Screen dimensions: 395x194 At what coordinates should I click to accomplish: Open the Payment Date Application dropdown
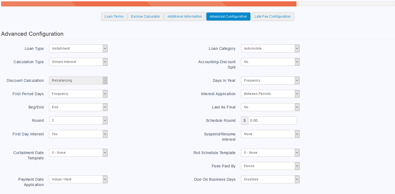coord(78,179)
